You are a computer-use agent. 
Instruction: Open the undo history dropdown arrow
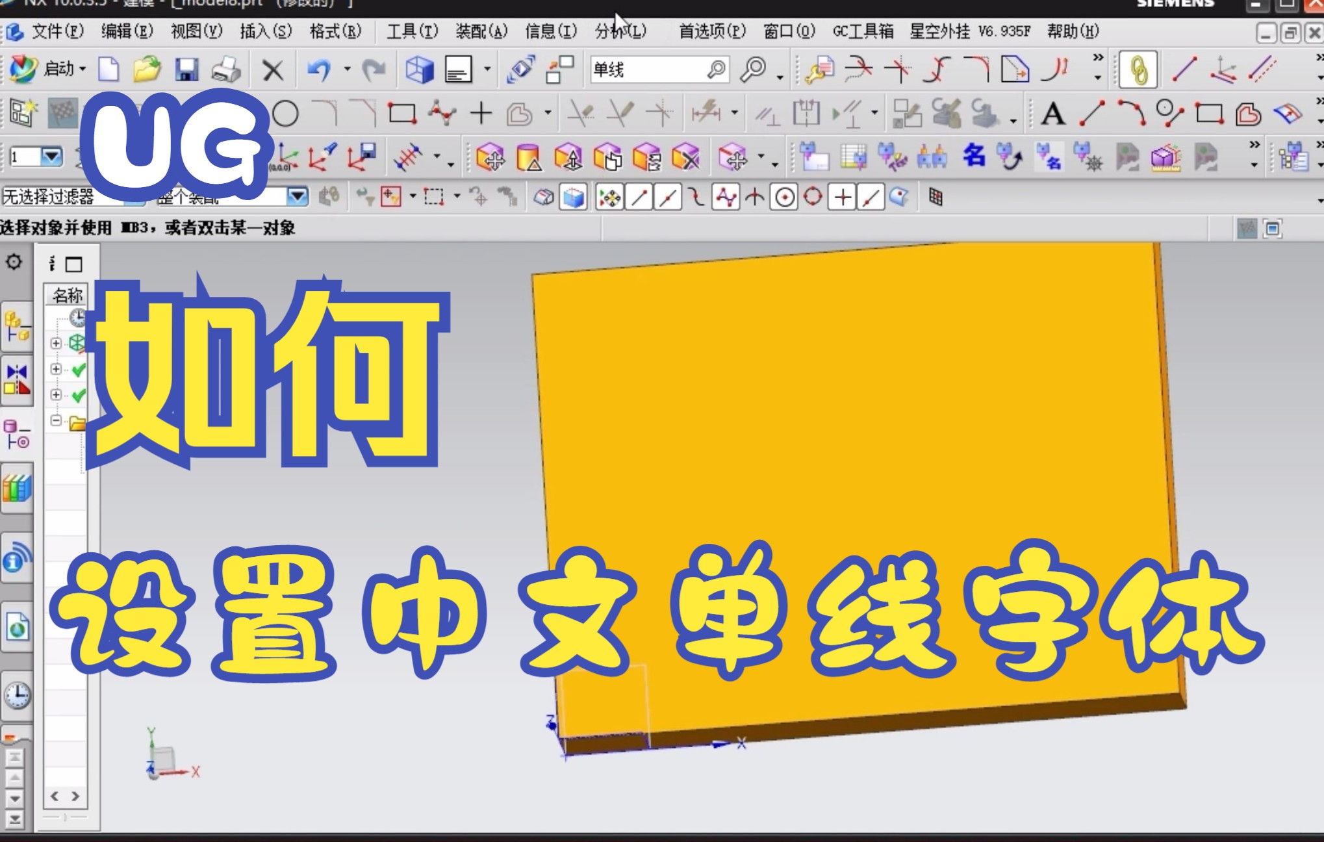click(x=348, y=69)
